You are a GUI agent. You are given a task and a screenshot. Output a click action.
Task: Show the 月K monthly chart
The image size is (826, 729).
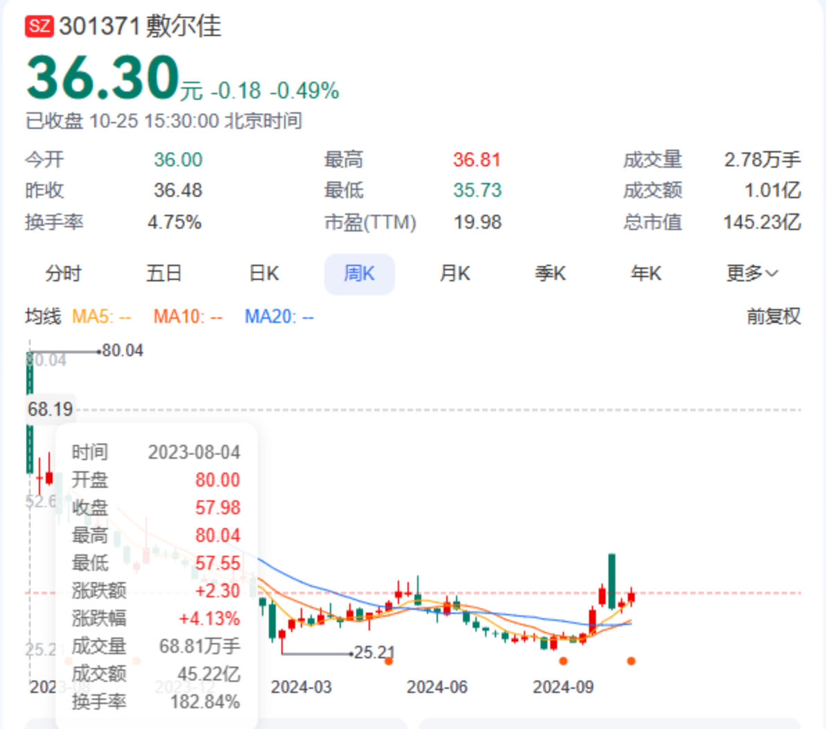tap(455, 274)
